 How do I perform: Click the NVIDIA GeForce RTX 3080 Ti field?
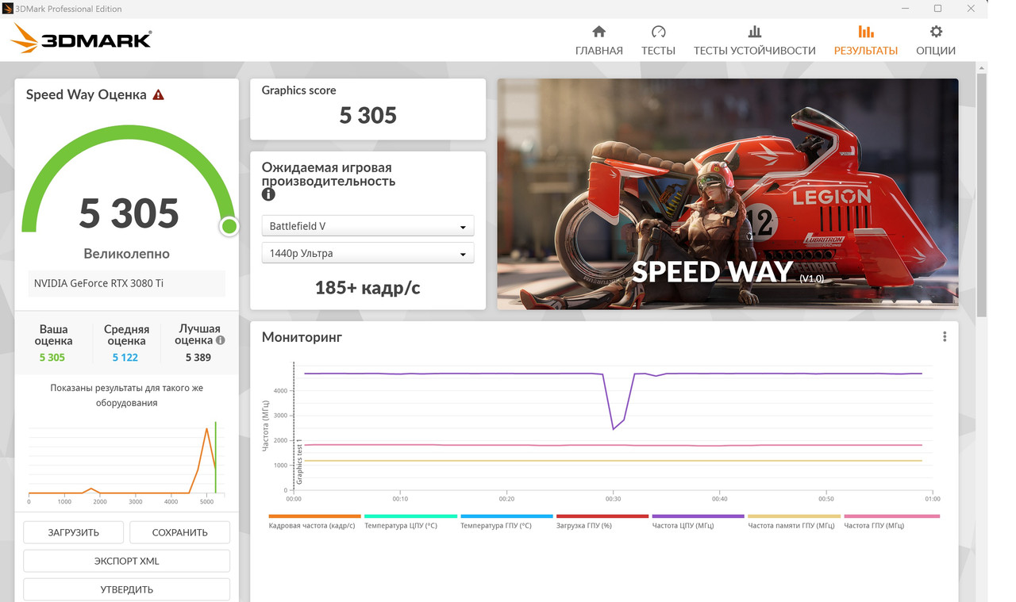click(x=126, y=283)
